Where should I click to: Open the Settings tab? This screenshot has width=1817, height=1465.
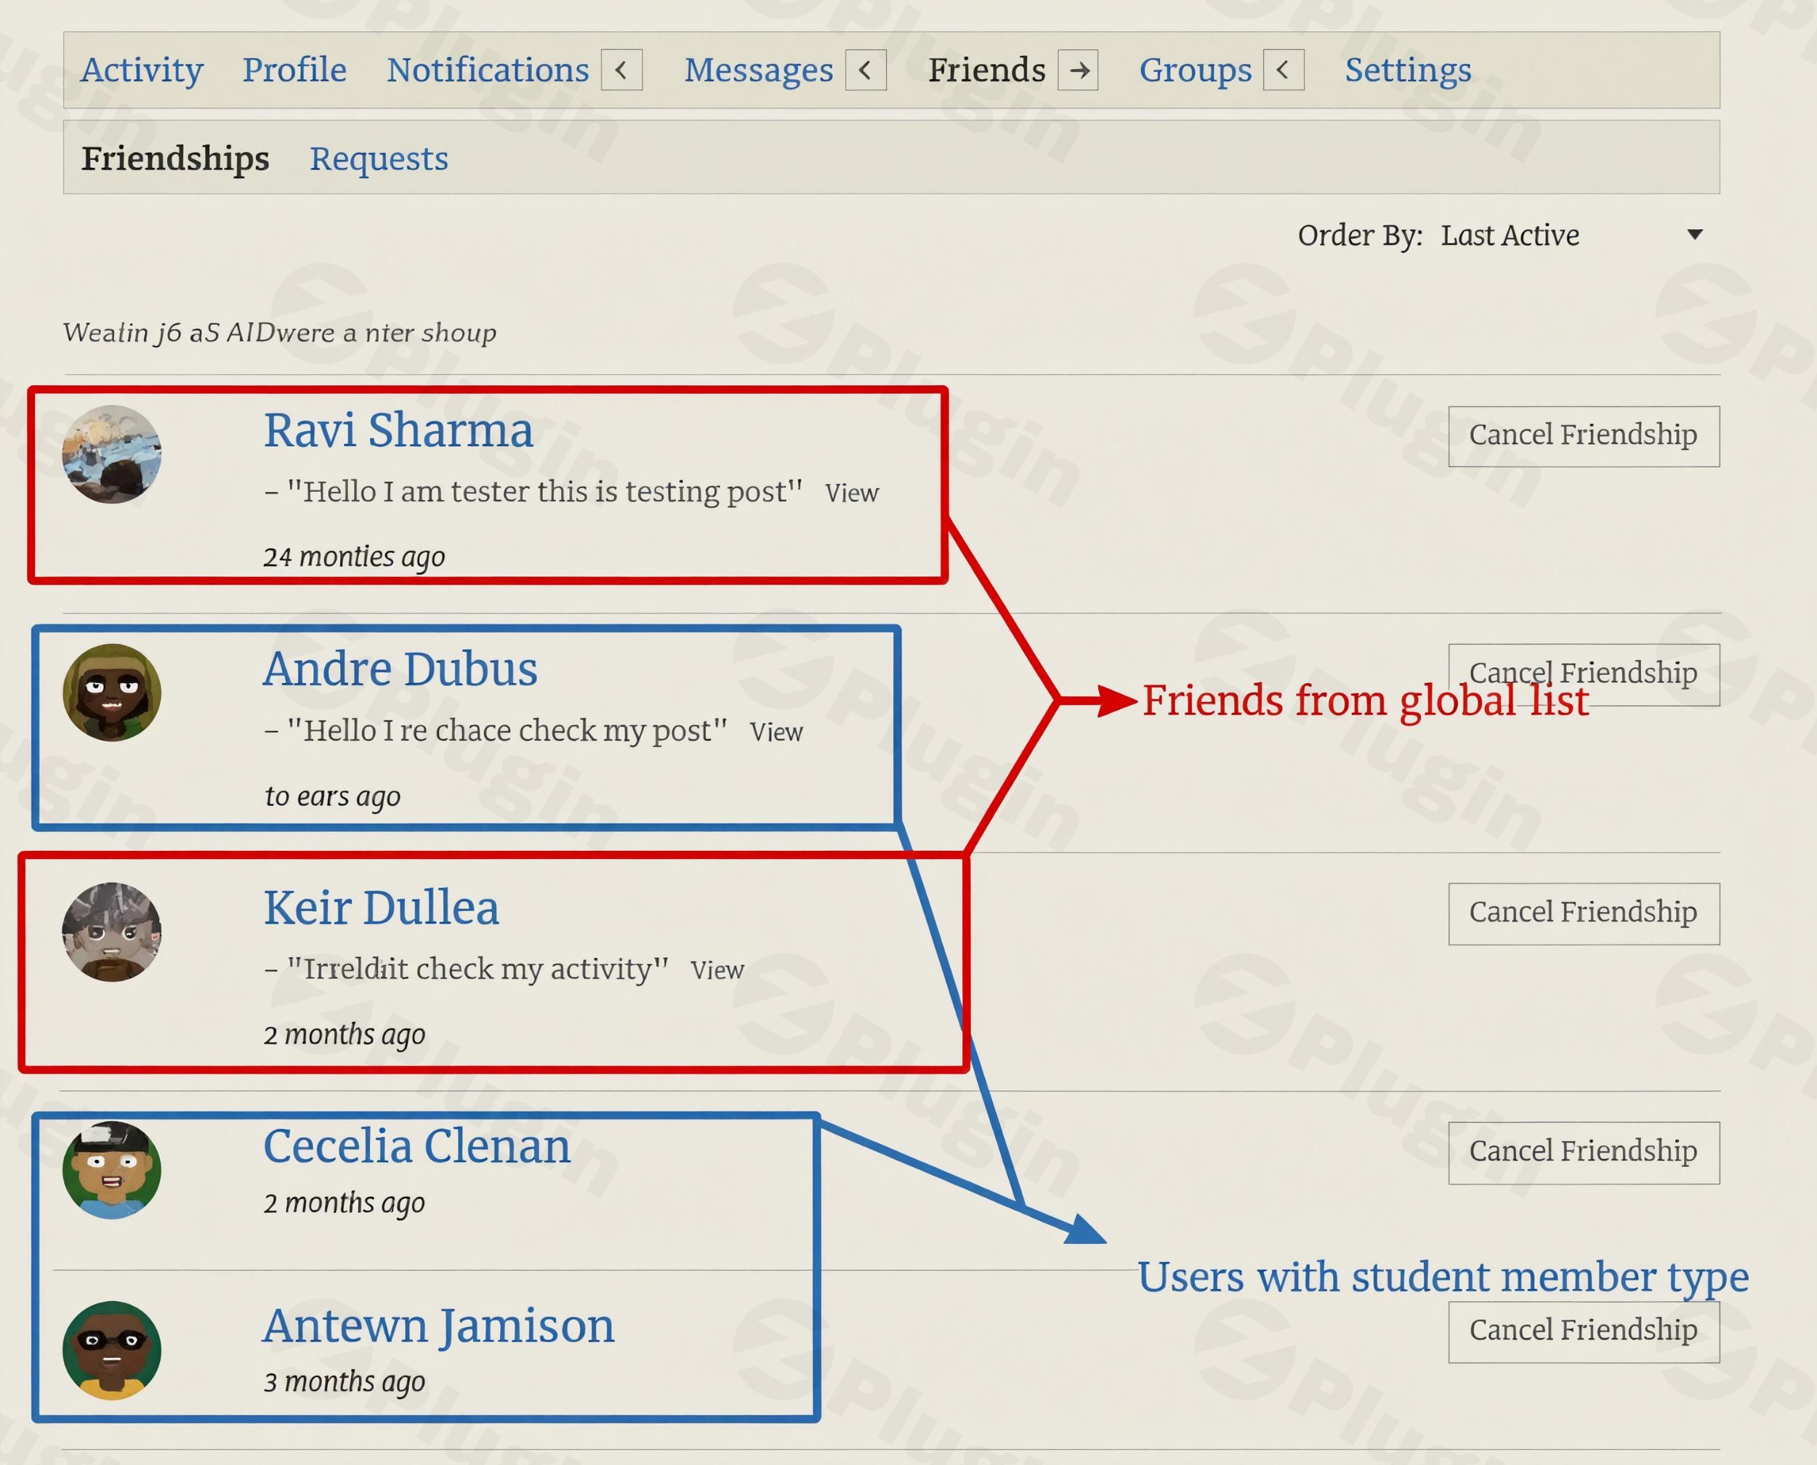pos(1408,70)
